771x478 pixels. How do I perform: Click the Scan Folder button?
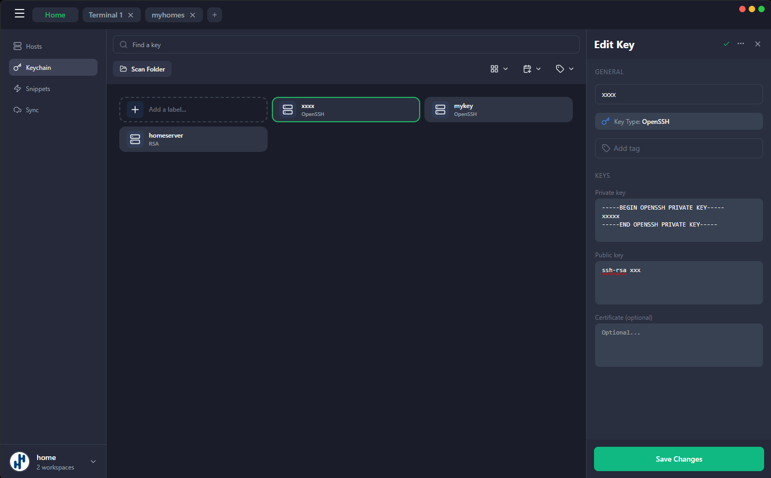[142, 69]
